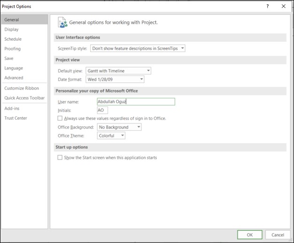Open Customize Ribbon settings
294x243 pixels.
[21, 88]
